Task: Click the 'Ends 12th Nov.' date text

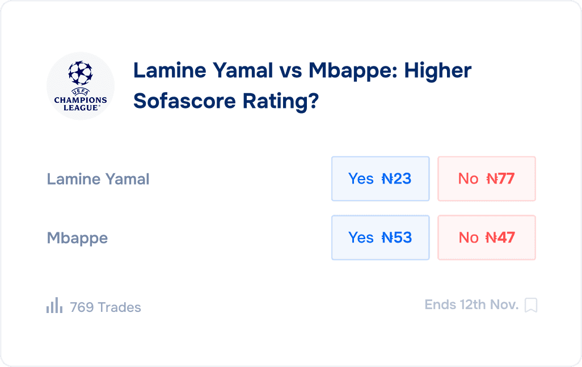Action: (471, 305)
